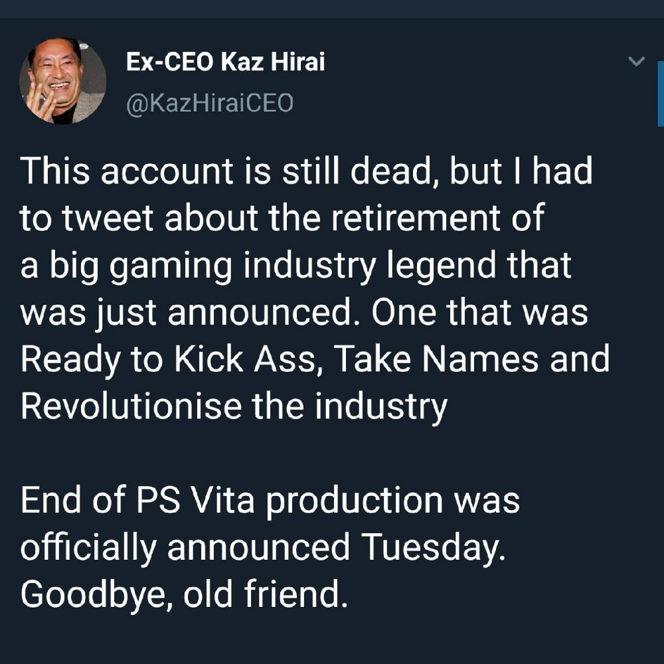Click the blue bar at right edge
Viewport: 664px width, 664px height.
click(x=661, y=94)
